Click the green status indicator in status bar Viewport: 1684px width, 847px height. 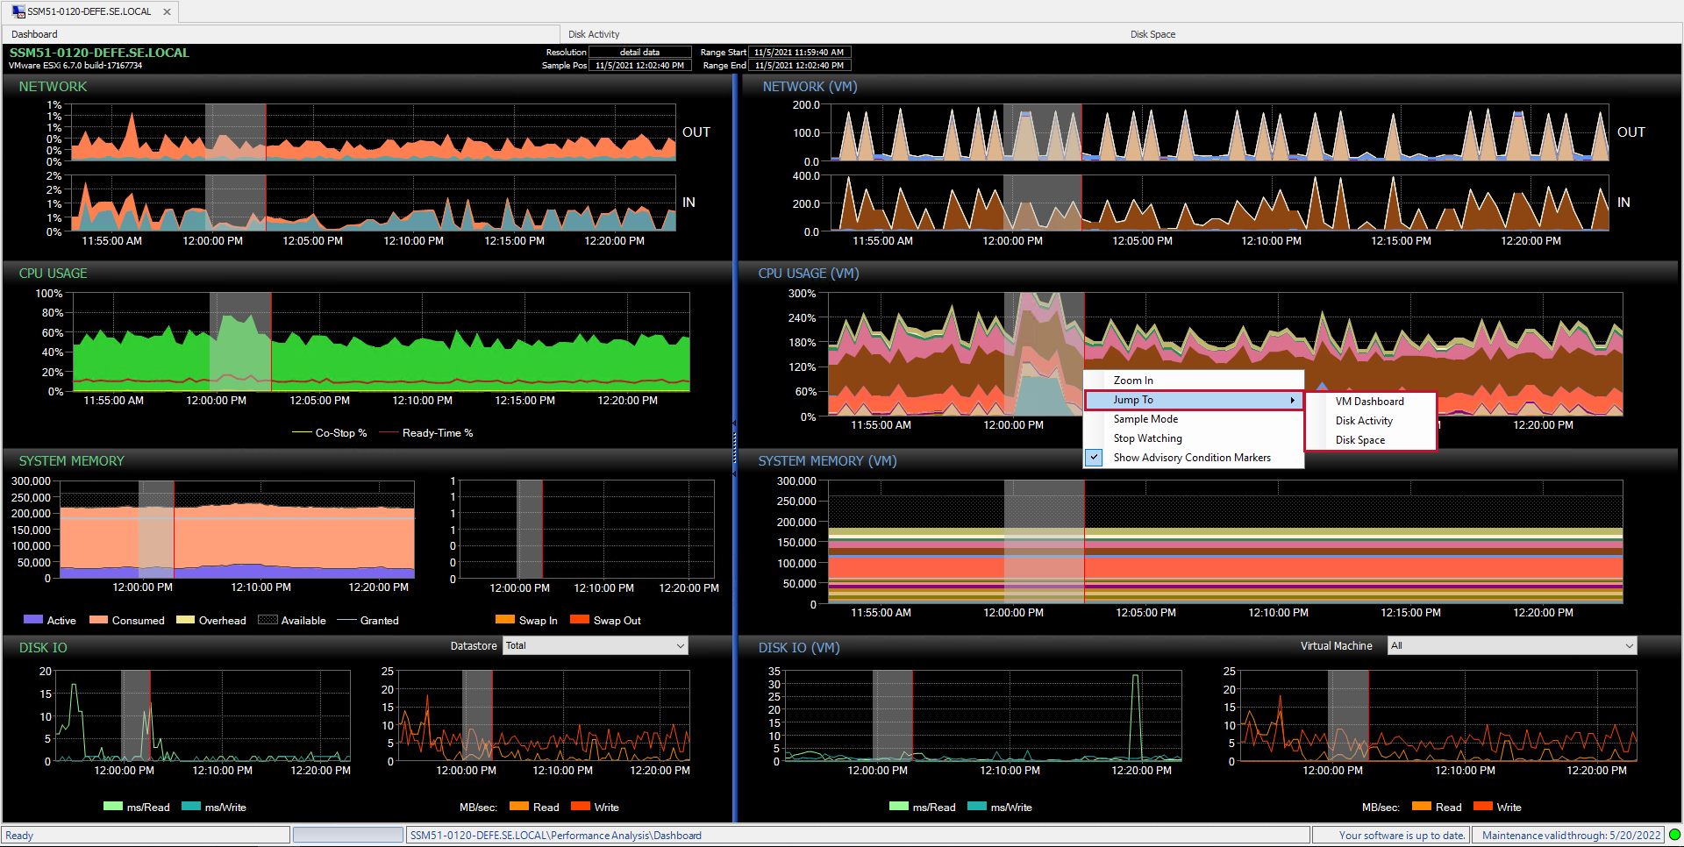click(1674, 835)
